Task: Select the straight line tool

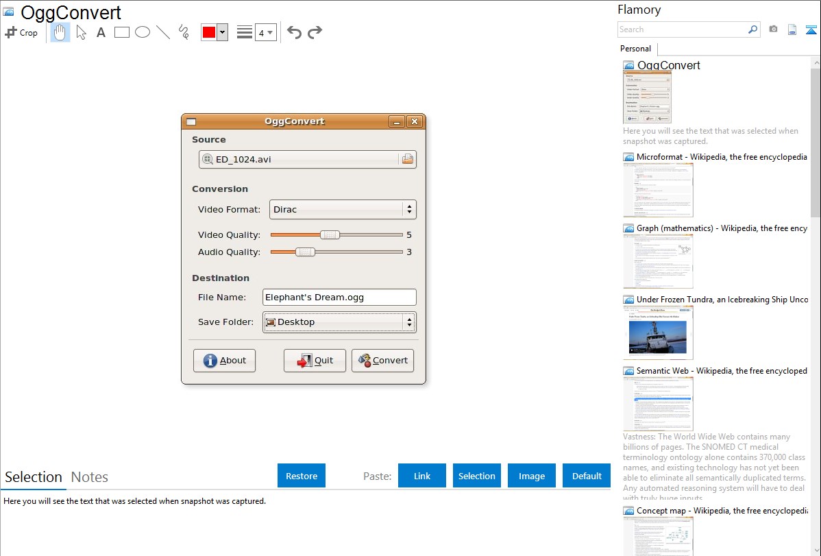Action: click(x=163, y=32)
